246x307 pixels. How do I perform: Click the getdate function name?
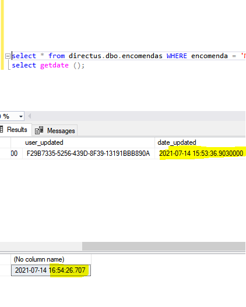click(54, 65)
